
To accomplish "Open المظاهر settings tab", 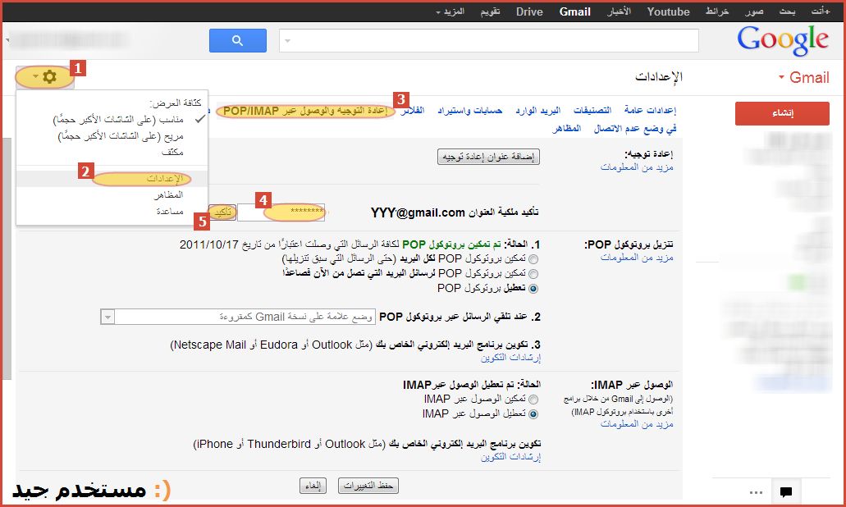I will 566,128.
